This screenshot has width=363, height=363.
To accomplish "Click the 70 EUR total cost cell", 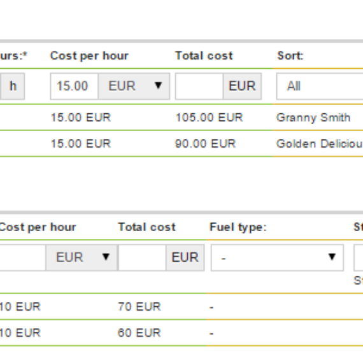I will [x=139, y=307].
